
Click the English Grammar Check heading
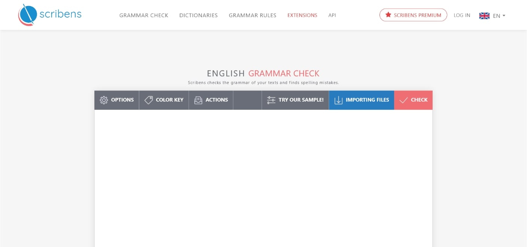coord(263,73)
